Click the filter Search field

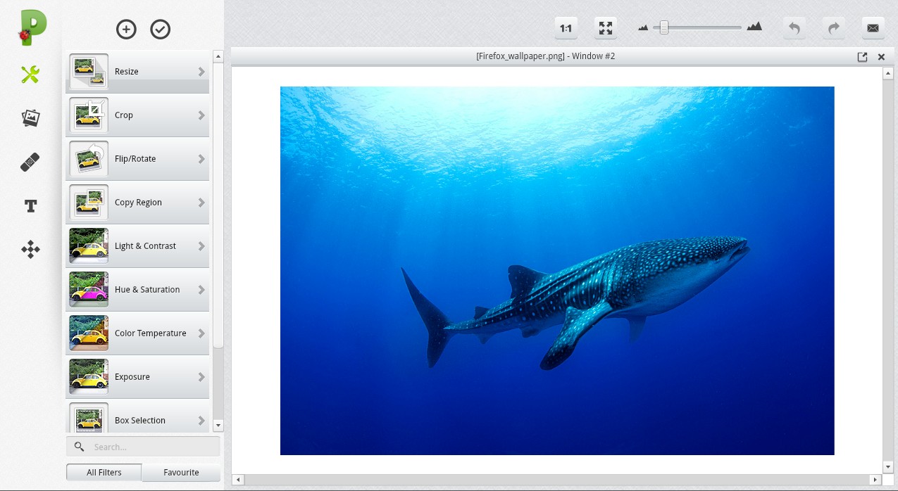click(151, 447)
